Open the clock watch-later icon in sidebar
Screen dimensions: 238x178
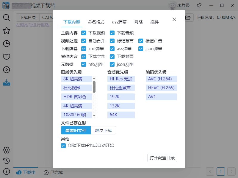7,44
